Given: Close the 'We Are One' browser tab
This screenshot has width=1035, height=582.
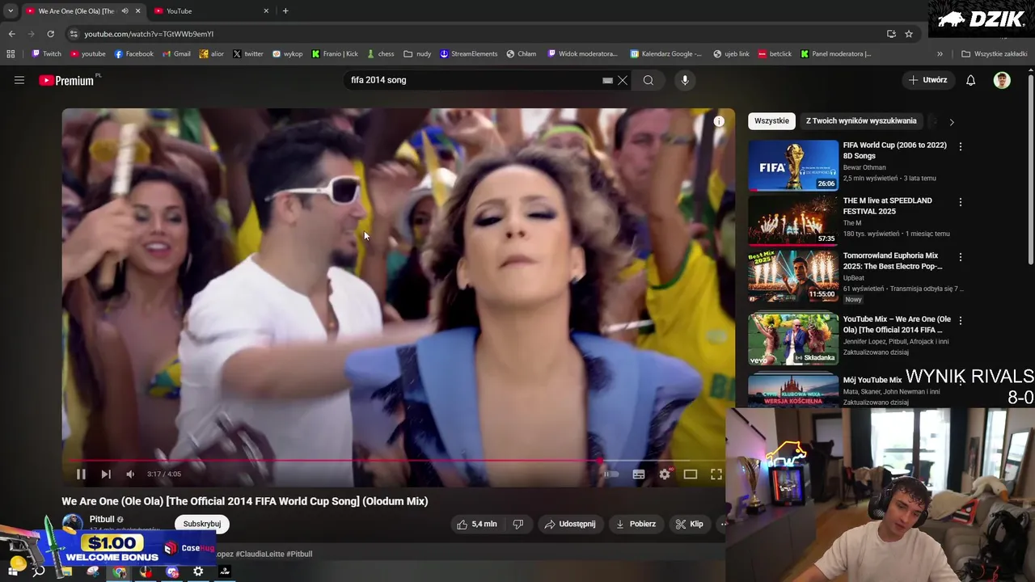Looking at the screenshot, I should click(137, 11).
